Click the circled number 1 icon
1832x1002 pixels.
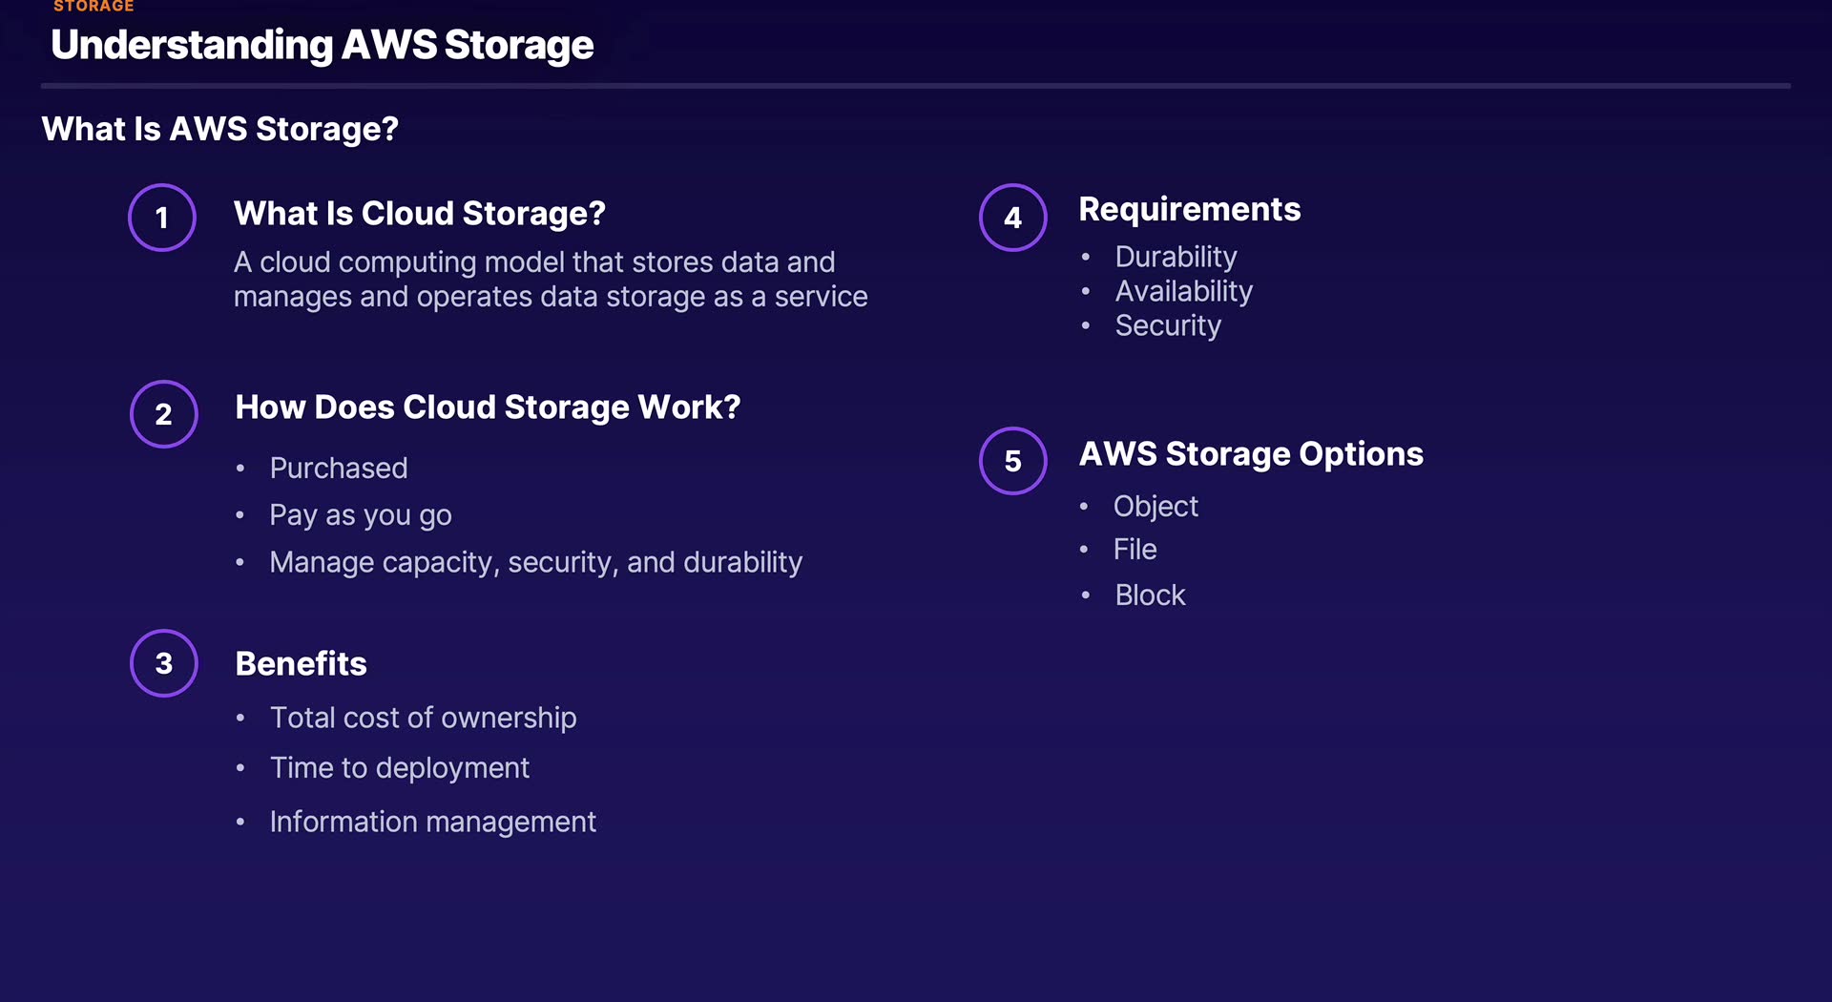[x=162, y=218]
